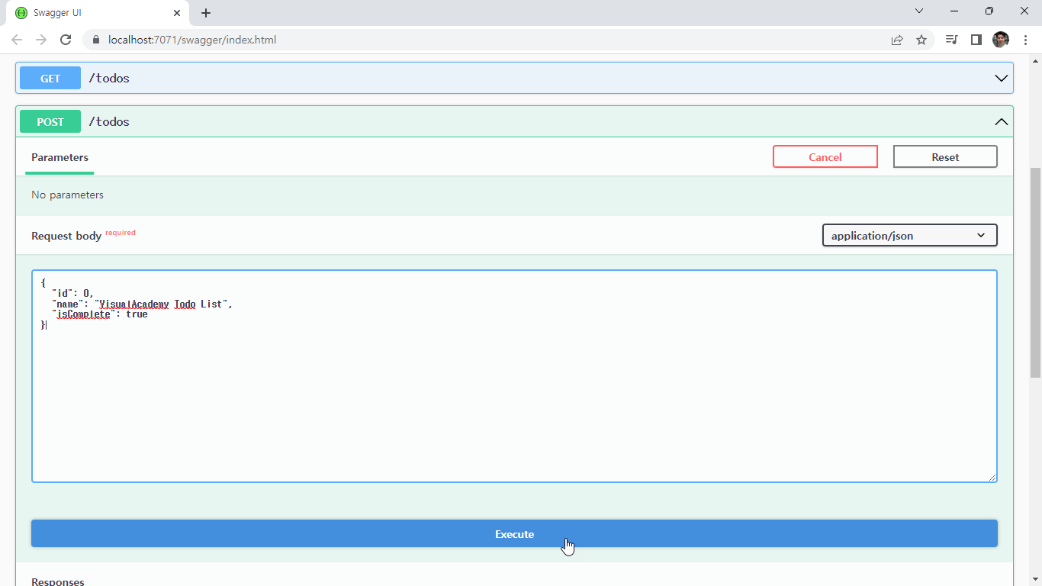This screenshot has width=1042, height=586.
Task: Execute the POST /todos request
Action: coord(514,533)
